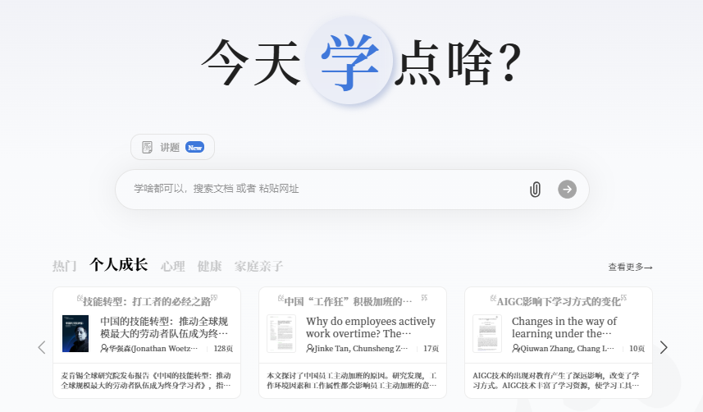Click author Jinke Tan, Chunsheng Z…
This screenshot has width=703, height=412.
tap(362, 348)
